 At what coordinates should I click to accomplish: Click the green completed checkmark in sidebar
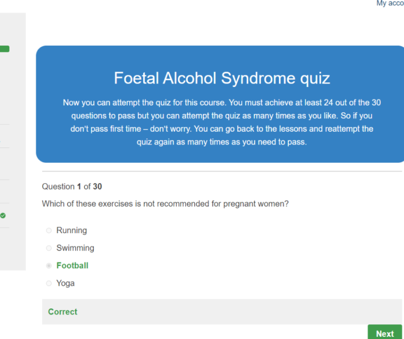click(x=3, y=215)
